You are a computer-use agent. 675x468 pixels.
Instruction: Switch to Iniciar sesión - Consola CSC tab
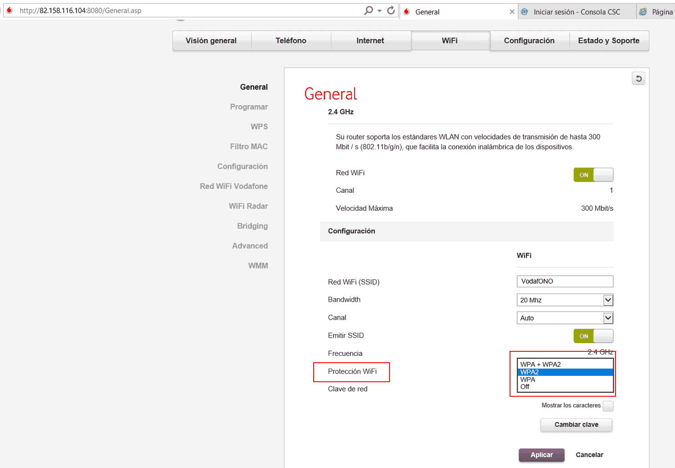point(576,12)
